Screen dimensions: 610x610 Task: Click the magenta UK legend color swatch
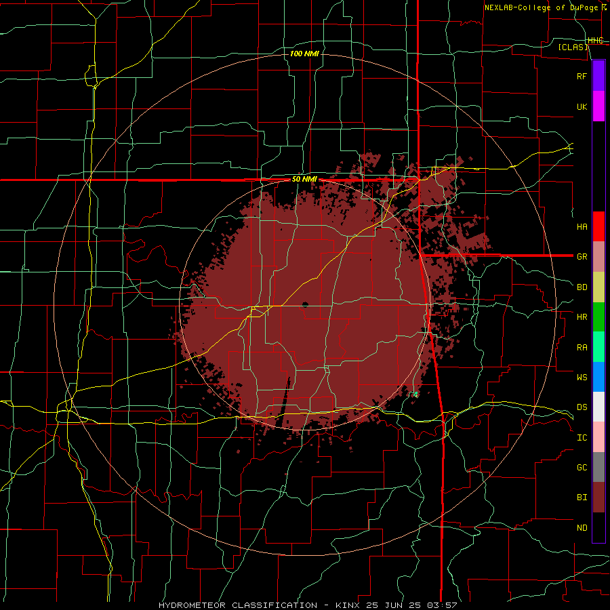(598, 106)
